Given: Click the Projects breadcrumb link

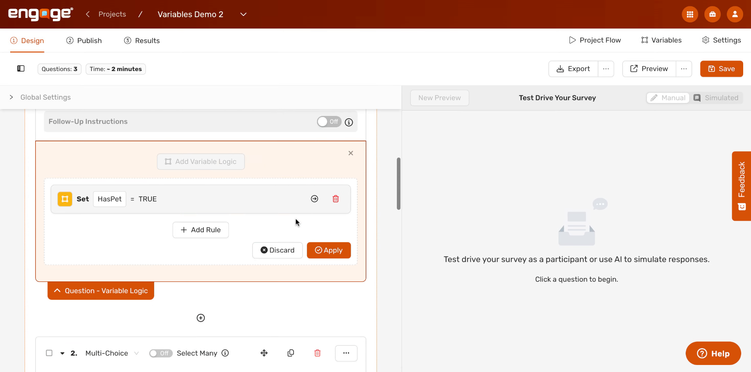Looking at the screenshot, I should coord(112,14).
